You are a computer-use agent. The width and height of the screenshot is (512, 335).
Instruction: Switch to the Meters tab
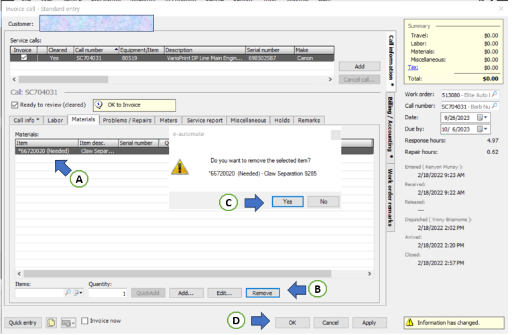(x=168, y=120)
